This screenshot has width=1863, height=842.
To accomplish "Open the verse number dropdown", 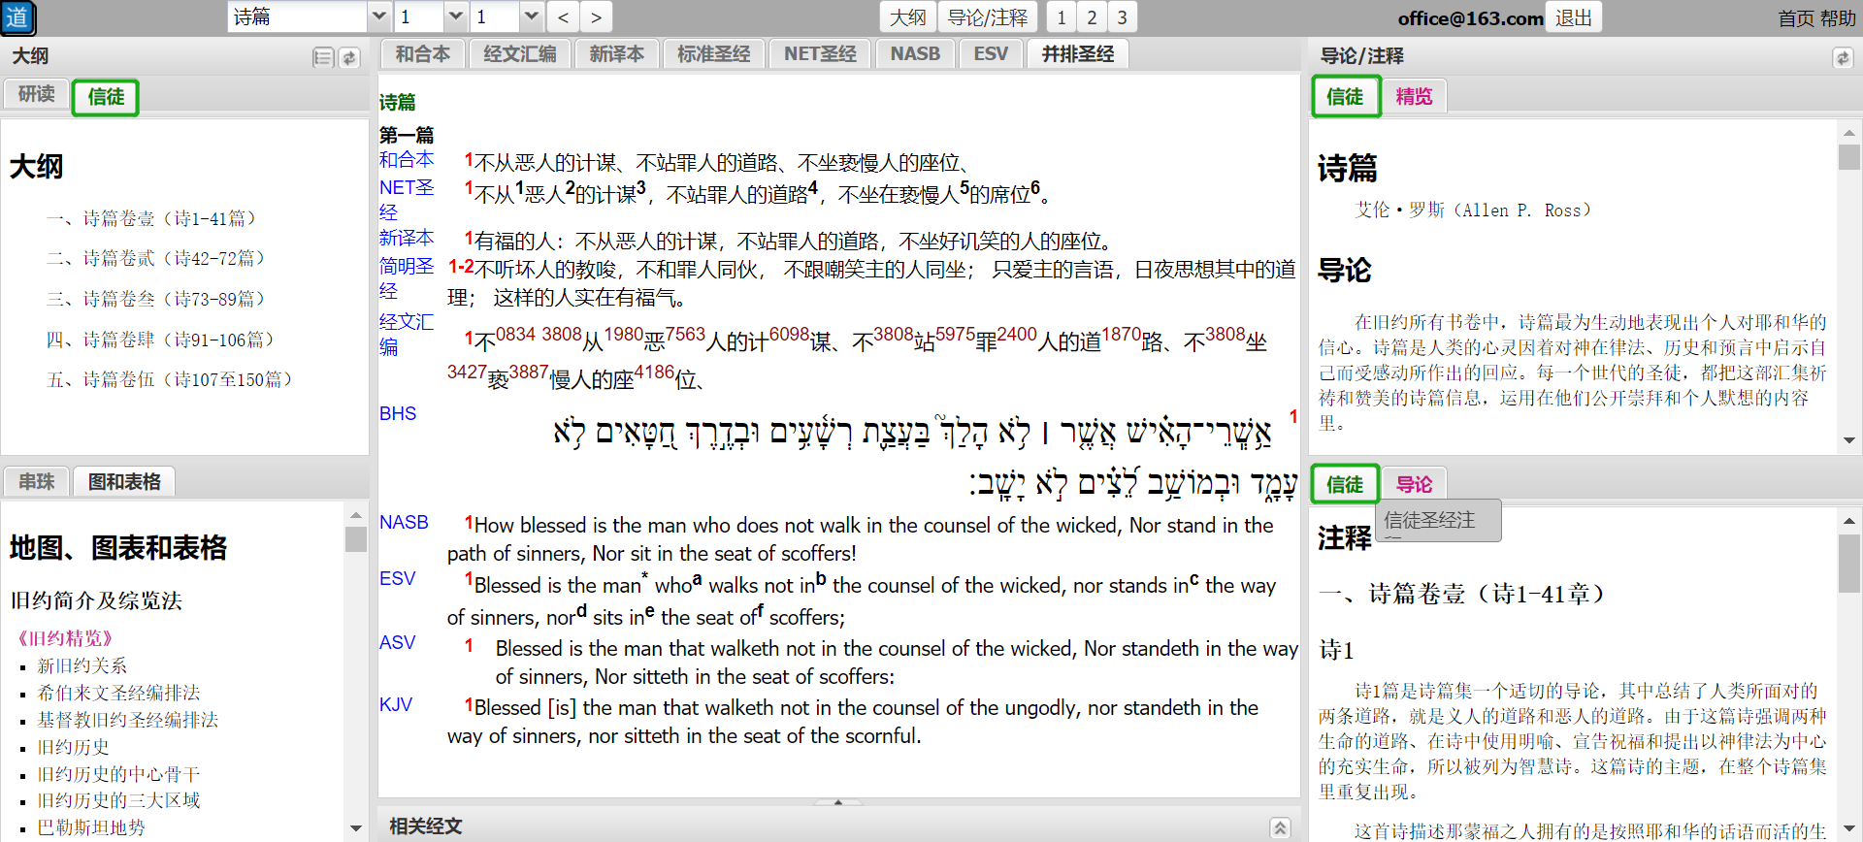I will coord(531,17).
